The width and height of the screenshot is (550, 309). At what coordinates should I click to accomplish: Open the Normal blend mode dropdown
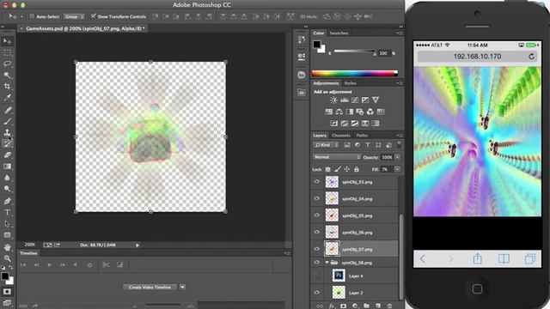point(336,157)
